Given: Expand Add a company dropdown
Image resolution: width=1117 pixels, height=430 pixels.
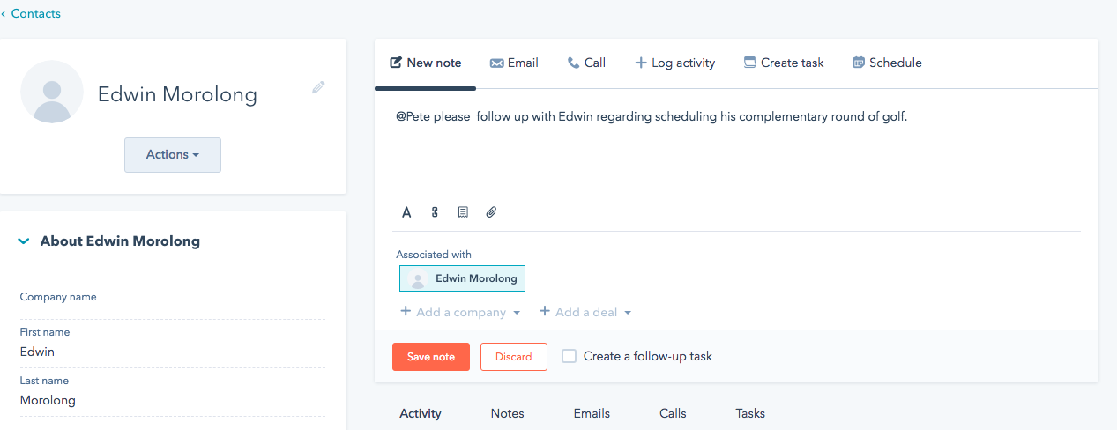Looking at the screenshot, I should tap(460, 312).
